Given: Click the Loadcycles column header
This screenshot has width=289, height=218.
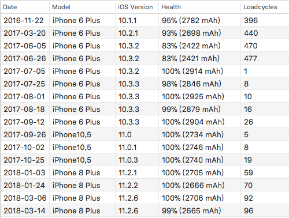Looking at the screenshot, I should pyautogui.click(x=265, y=7).
